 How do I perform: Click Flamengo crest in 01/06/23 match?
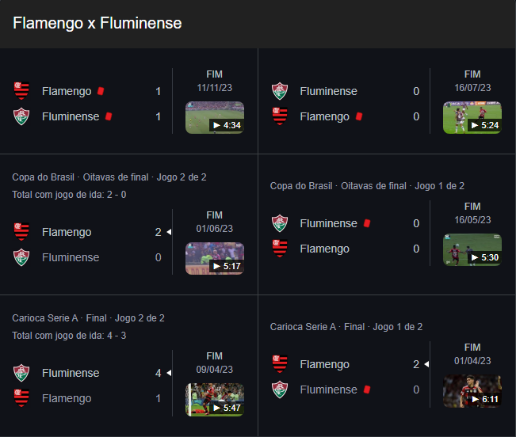point(21,232)
